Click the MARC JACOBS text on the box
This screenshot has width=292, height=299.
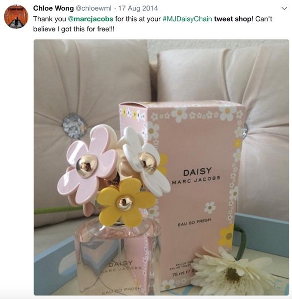point(196,180)
